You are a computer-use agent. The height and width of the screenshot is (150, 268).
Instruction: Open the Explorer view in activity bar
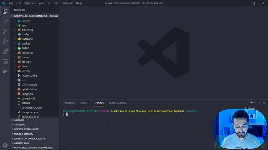(5, 11)
